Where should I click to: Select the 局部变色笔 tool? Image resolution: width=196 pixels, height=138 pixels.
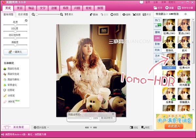[x=11, y=74]
